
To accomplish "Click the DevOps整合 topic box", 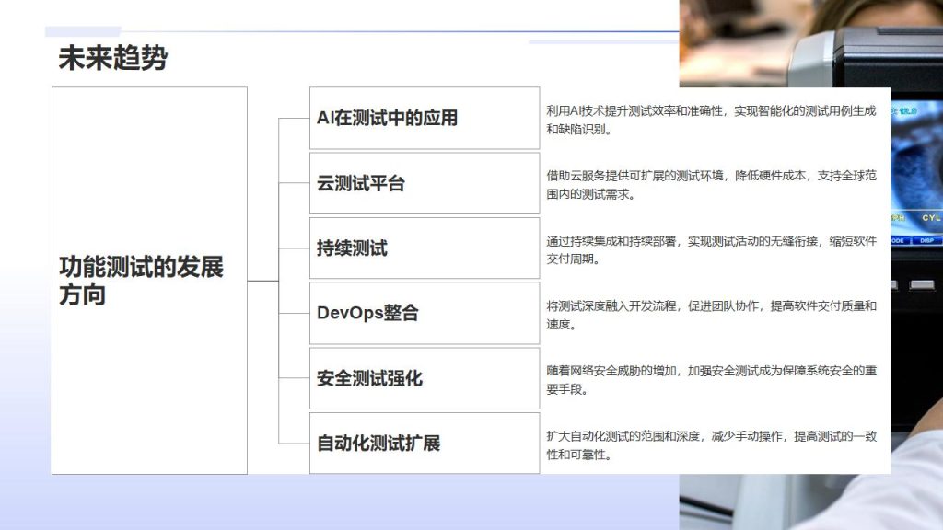I will point(424,313).
